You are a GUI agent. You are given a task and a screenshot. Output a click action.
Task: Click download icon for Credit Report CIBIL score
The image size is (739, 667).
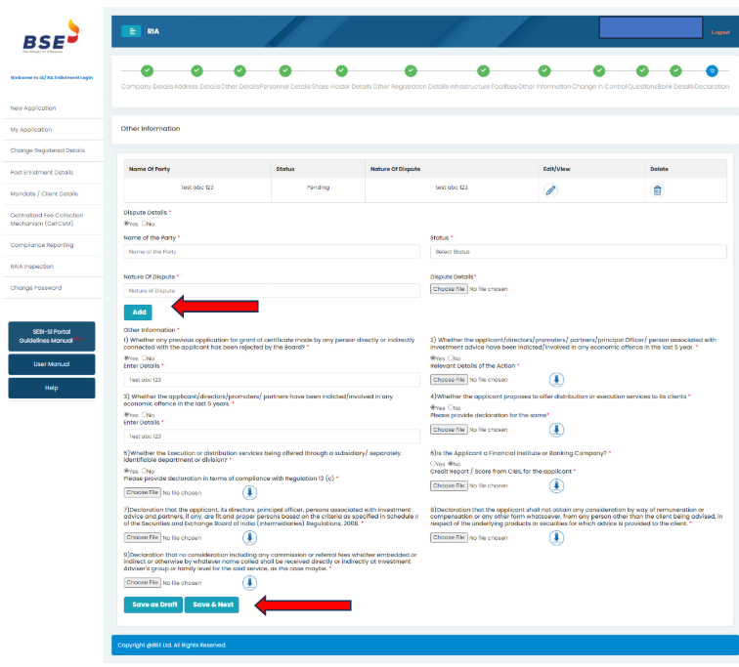(x=556, y=485)
